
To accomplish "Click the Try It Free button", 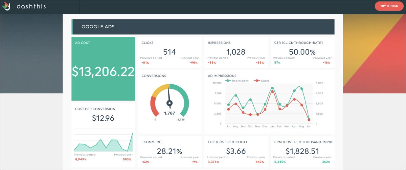I will pyautogui.click(x=389, y=6).
